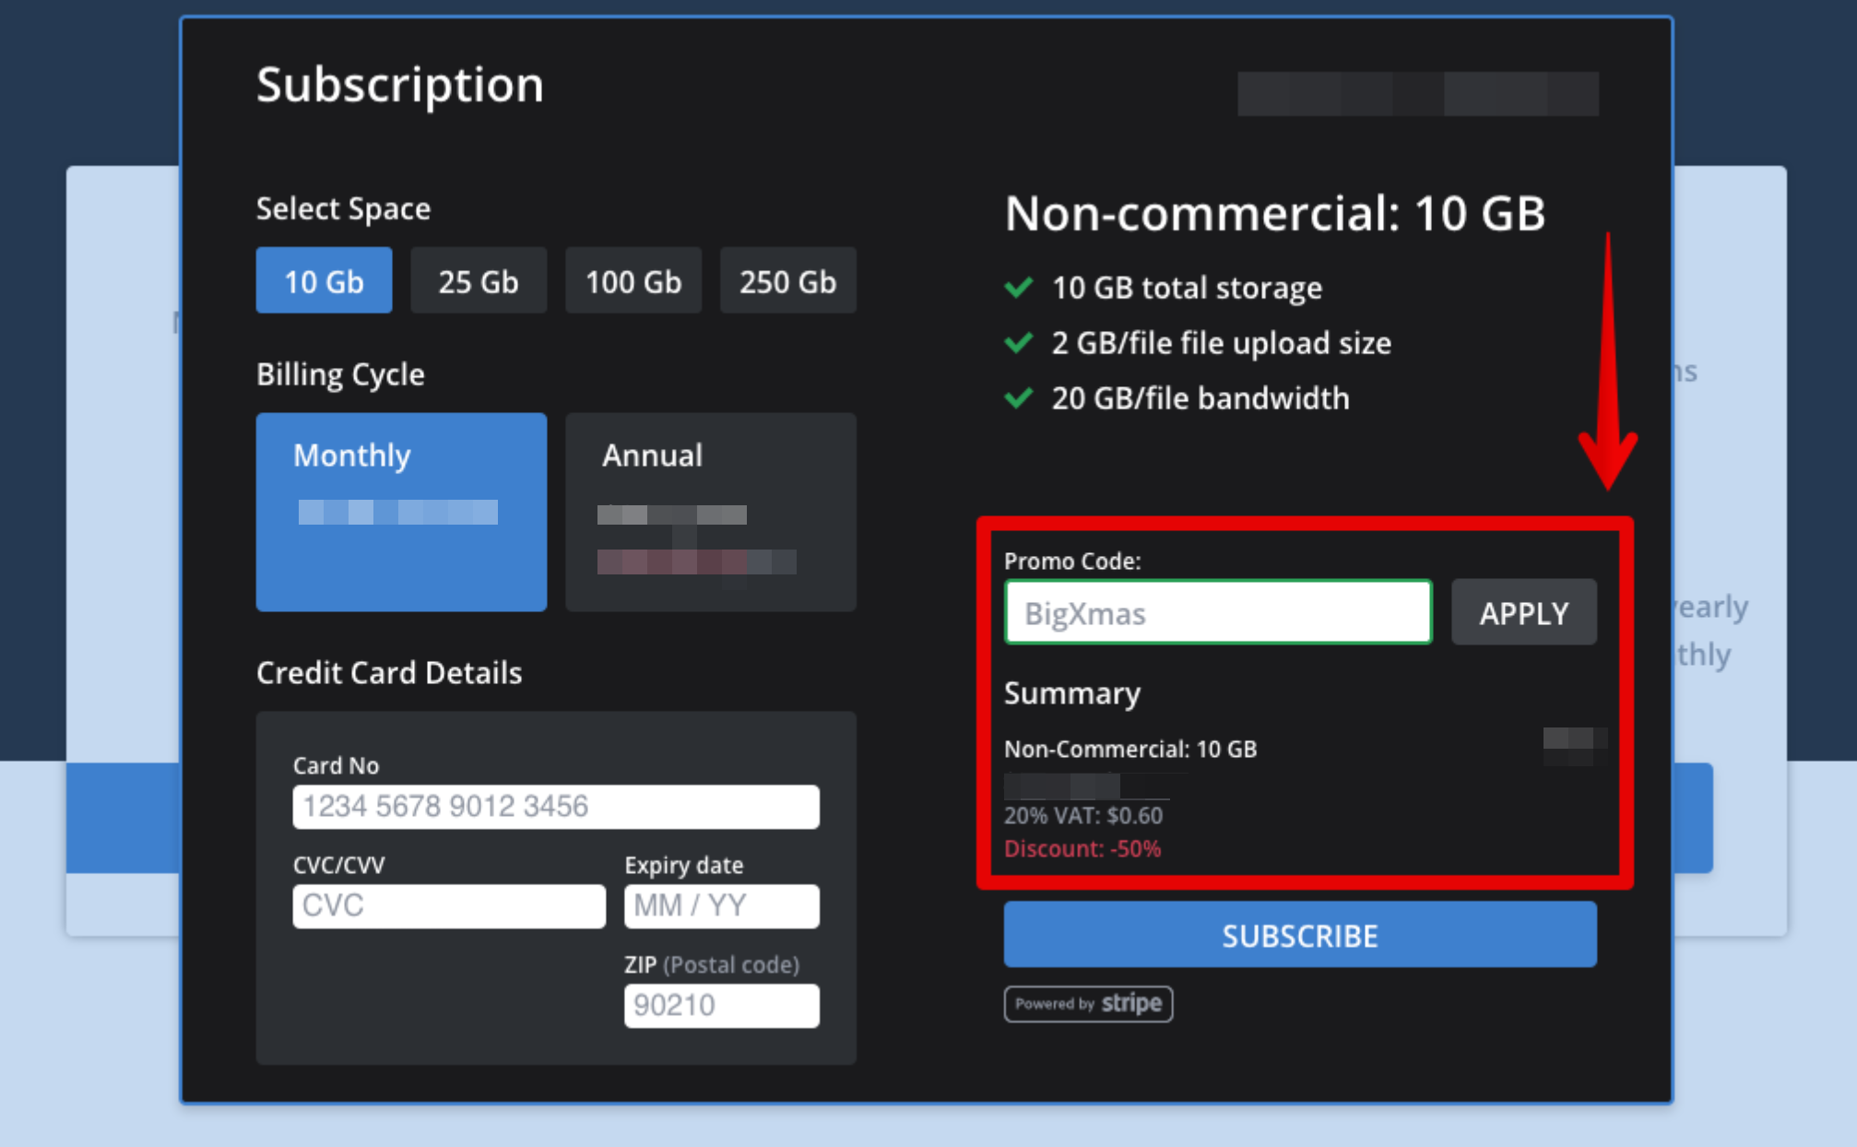Choose the 25 Gb storage option

point(478,280)
